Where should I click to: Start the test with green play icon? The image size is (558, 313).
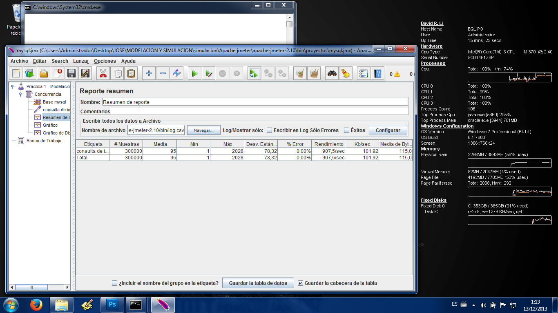coord(195,74)
